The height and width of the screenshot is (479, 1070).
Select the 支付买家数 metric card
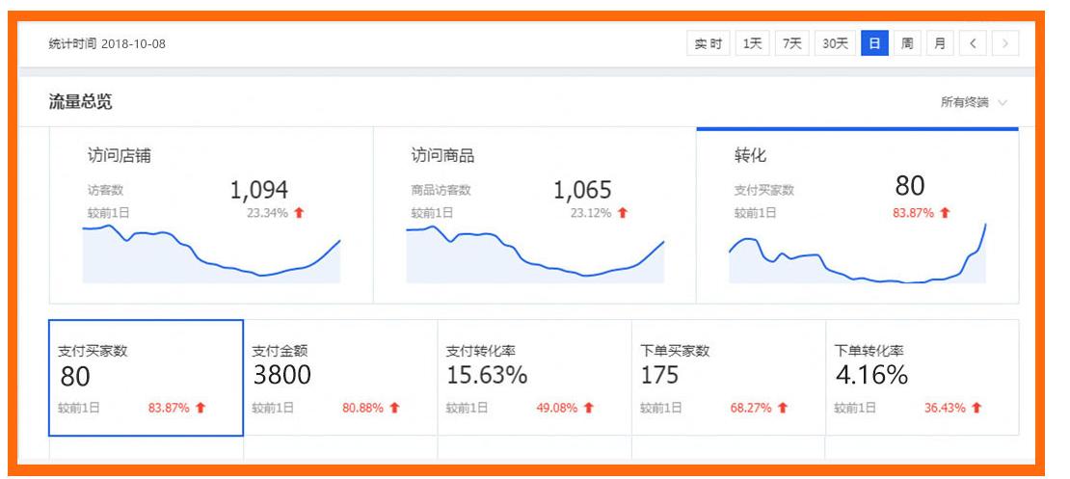146,378
